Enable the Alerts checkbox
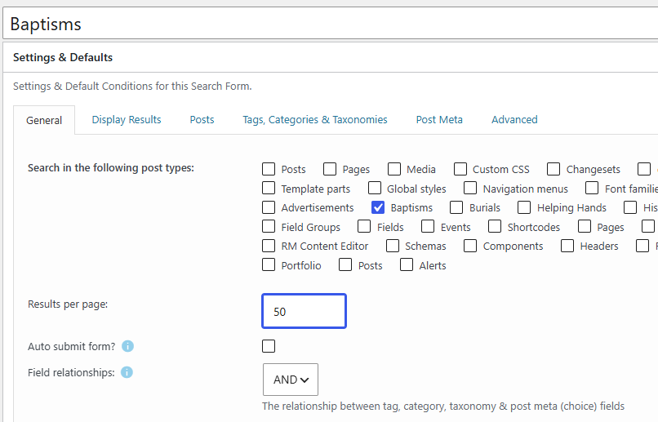 point(407,265)
